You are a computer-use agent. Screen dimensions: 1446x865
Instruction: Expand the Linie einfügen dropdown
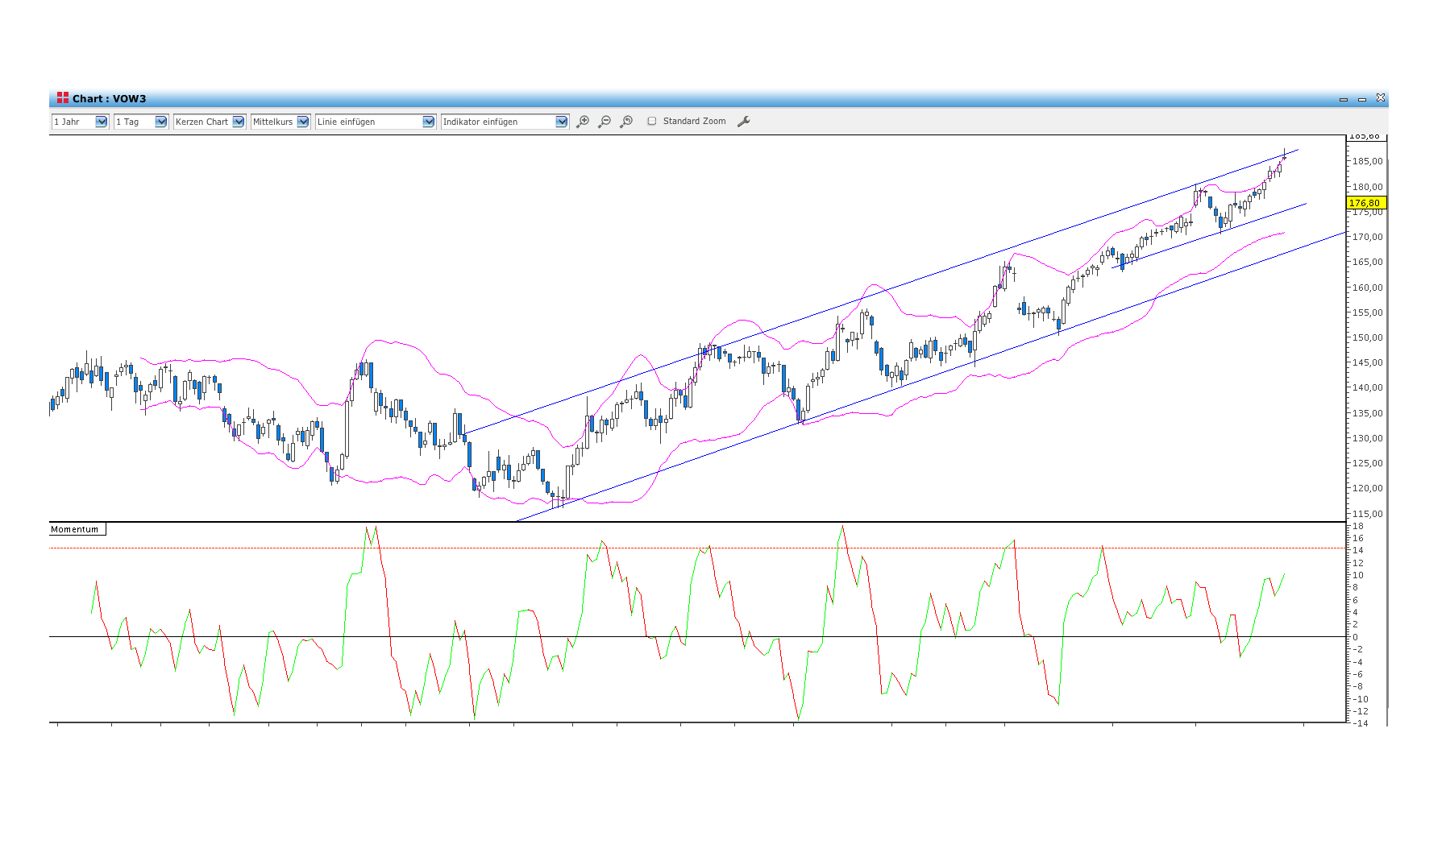click(x=376, y=122)
